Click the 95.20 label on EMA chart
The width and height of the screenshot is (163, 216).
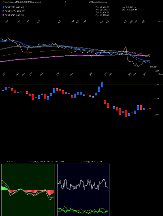point(153,67)
